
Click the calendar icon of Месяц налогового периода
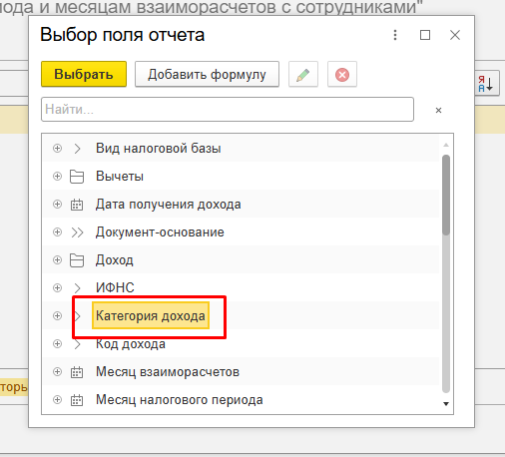point(77,400)
